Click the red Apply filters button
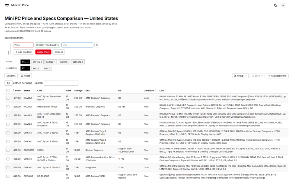The height and width of the screenshot is (180, 291). pos(43,52)
